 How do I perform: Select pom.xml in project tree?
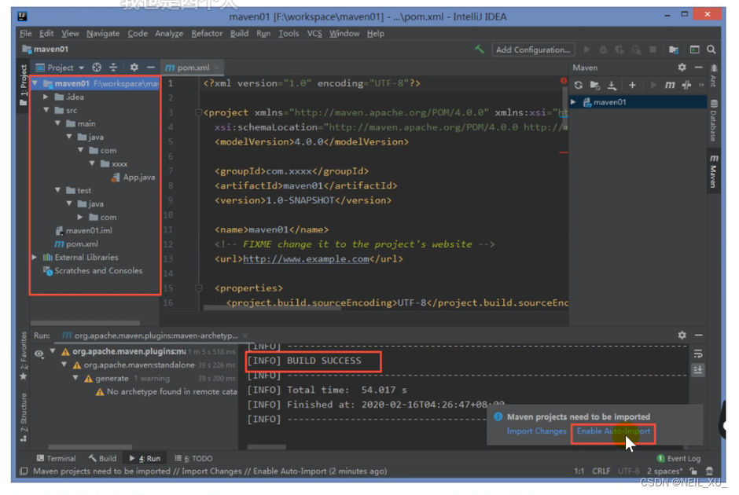coord(76,244)
